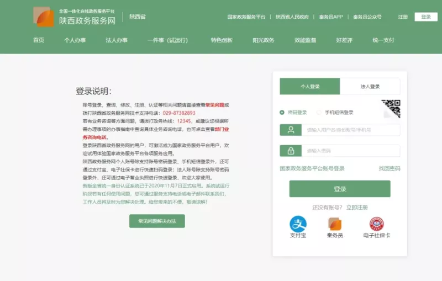
Task: Click the 找回密码 link
Action: (x=390, y=168)
